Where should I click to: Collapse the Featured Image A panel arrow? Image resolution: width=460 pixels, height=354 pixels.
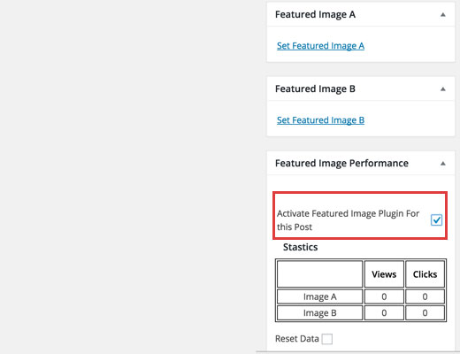[x=442, y=15]
